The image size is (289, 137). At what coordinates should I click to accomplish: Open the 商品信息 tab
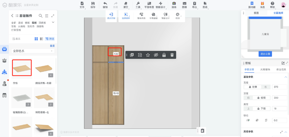point(281,70)
